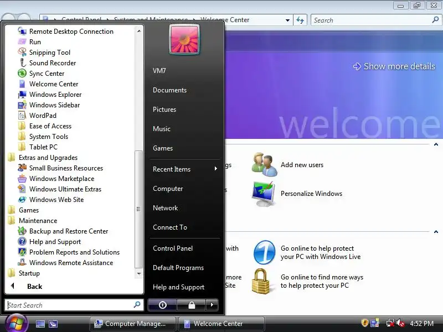Open the shutdown options arrow menu

tap(212, 305)
